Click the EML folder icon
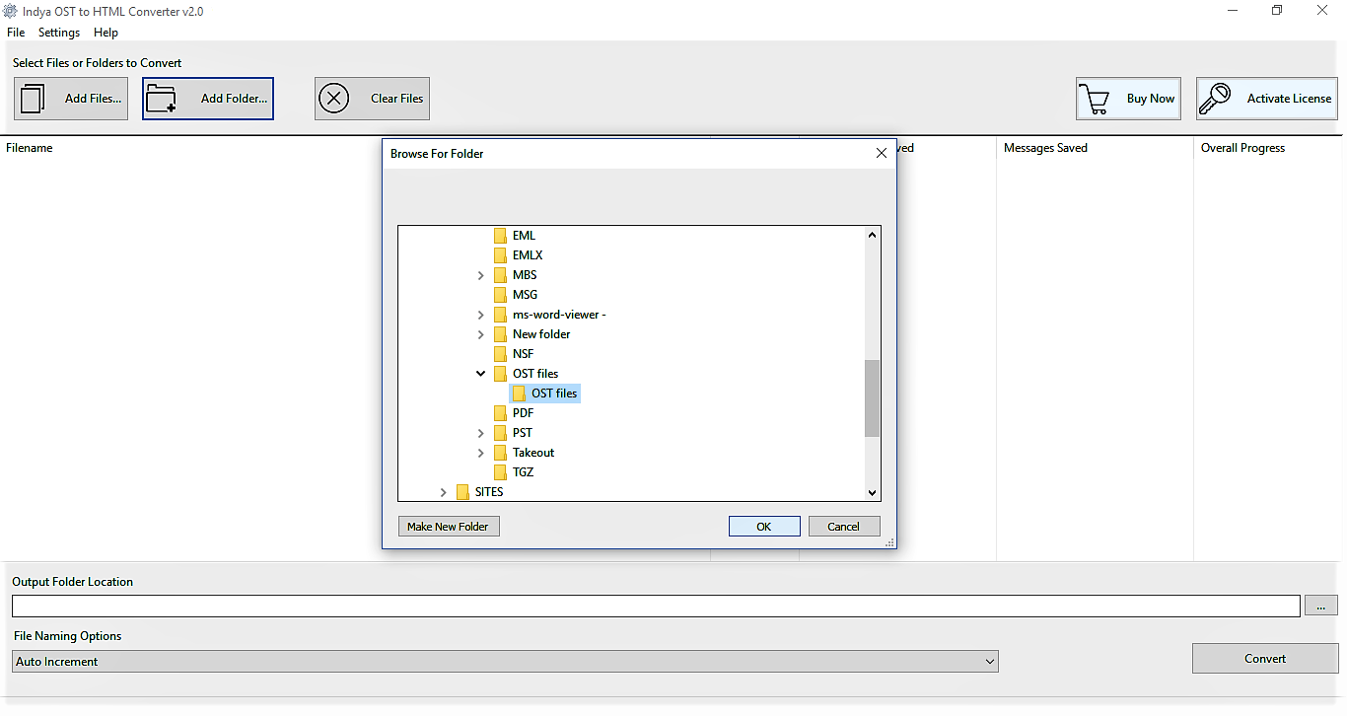The width and height of the screenshot is (1347, 716). [x=500, y=236]
